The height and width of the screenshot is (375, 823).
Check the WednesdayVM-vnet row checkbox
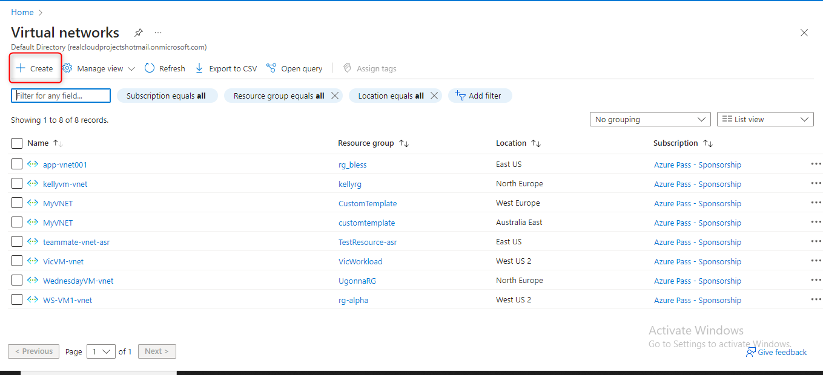point(17,280)
